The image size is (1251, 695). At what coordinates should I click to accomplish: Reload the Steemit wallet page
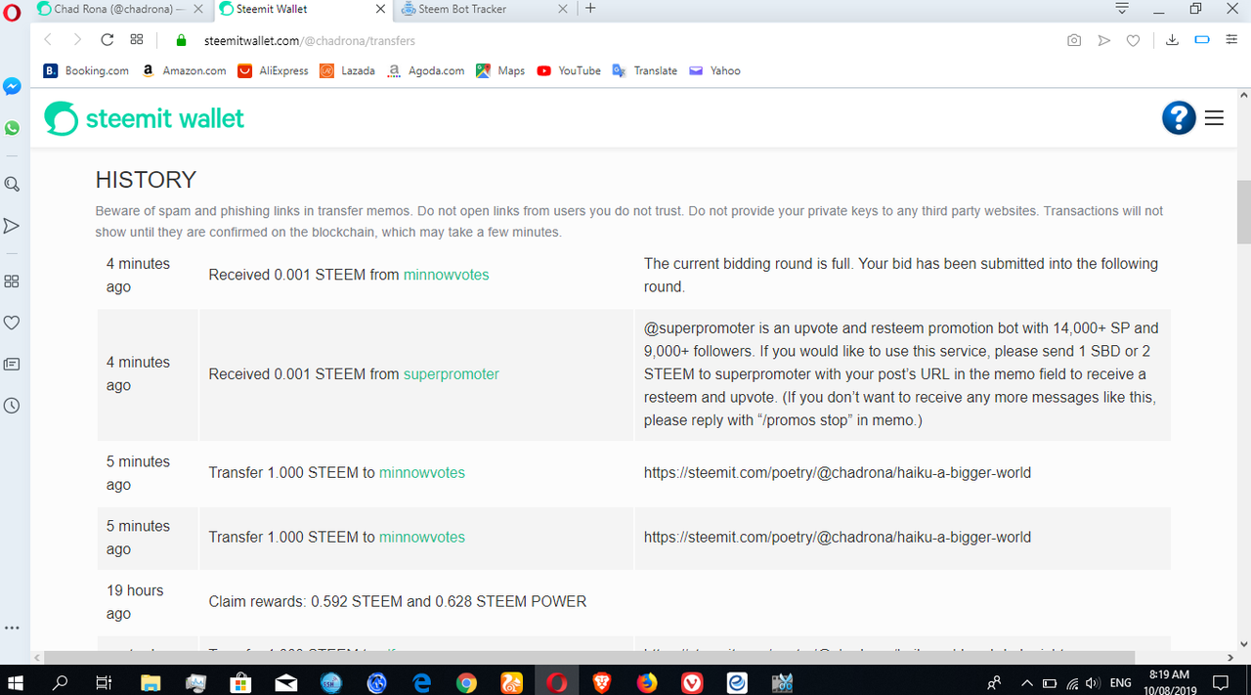[x=108, y=40]
